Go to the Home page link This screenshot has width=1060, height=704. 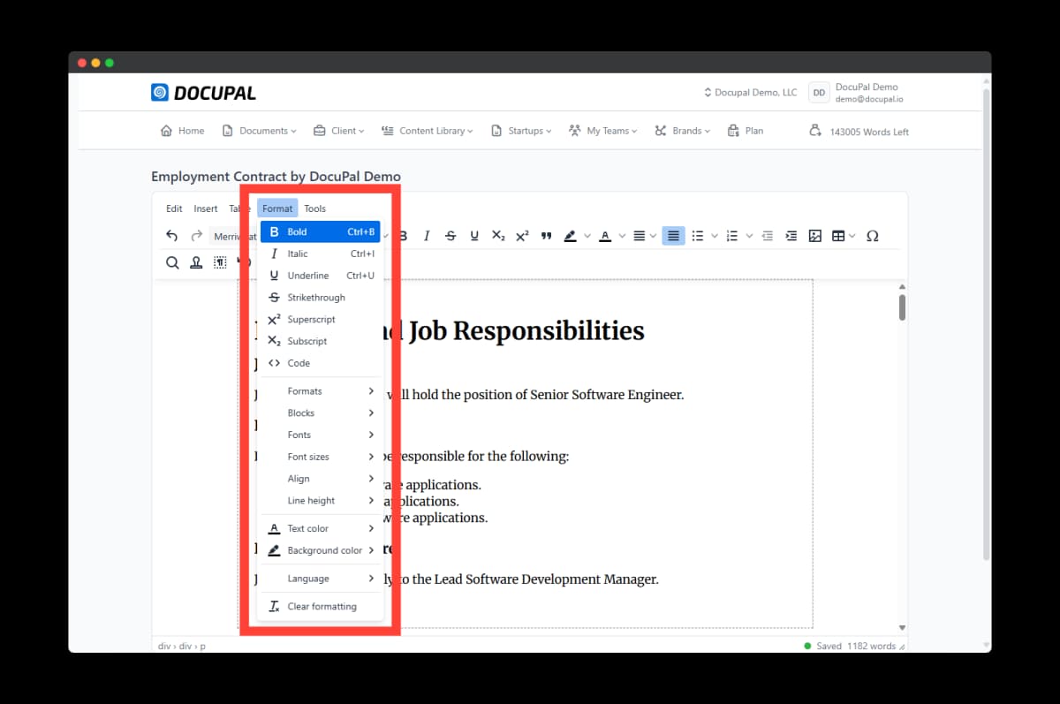click(x=182, y=131)
